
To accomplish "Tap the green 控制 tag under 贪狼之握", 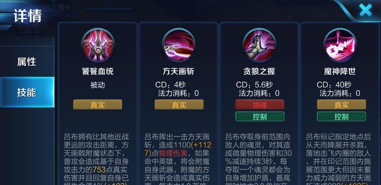I will click(260, 117).
